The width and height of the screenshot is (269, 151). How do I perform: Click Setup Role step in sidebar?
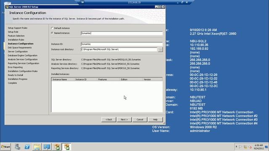coord(13,32)
